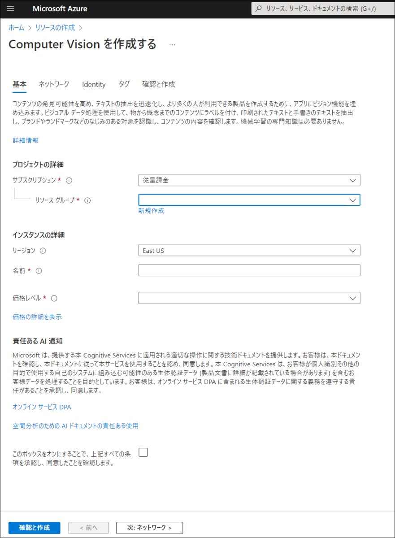Open the オンライン サービス DPA link
The height and width of the screenshot is (538, 395).
(x=42, y=407)
